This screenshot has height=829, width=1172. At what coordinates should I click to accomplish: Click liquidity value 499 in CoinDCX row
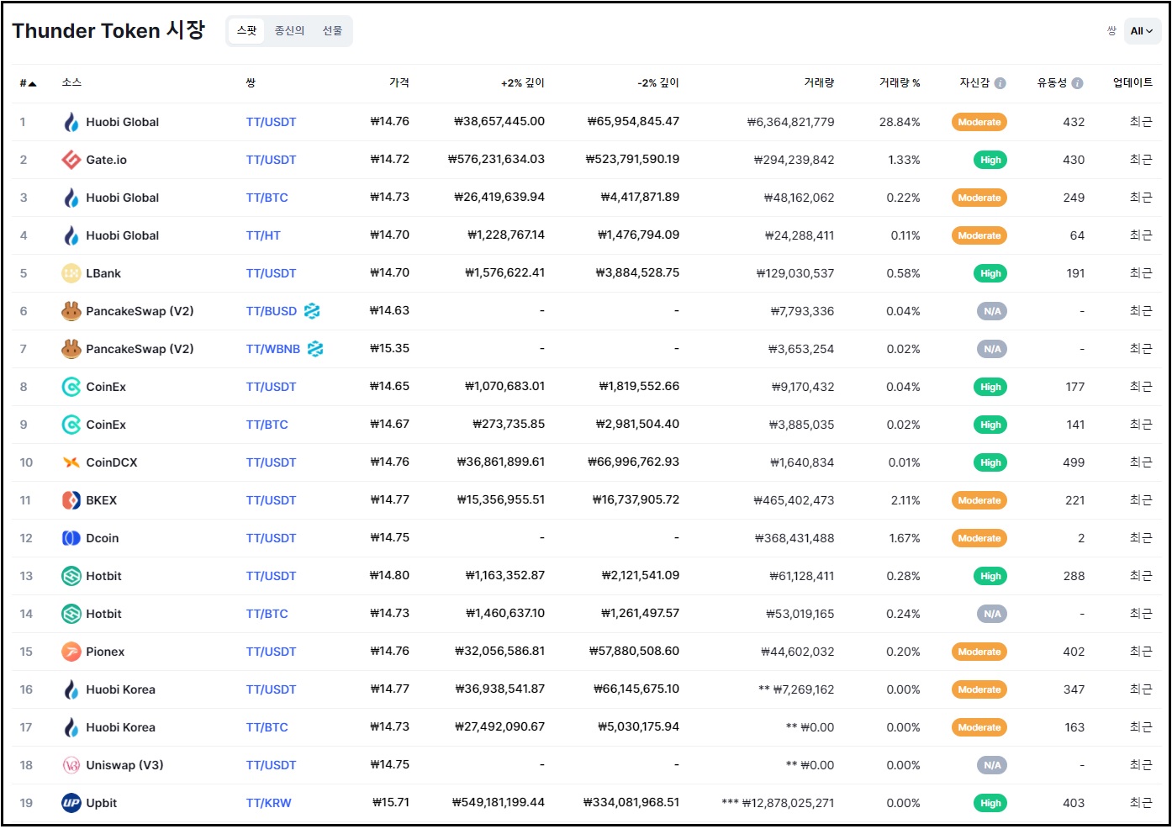pyautogui.click(x=1074, y=462)
